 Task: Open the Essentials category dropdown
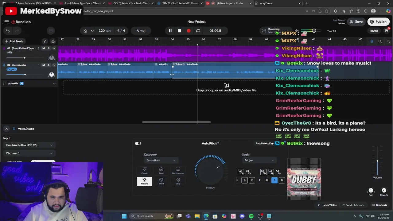161,160
